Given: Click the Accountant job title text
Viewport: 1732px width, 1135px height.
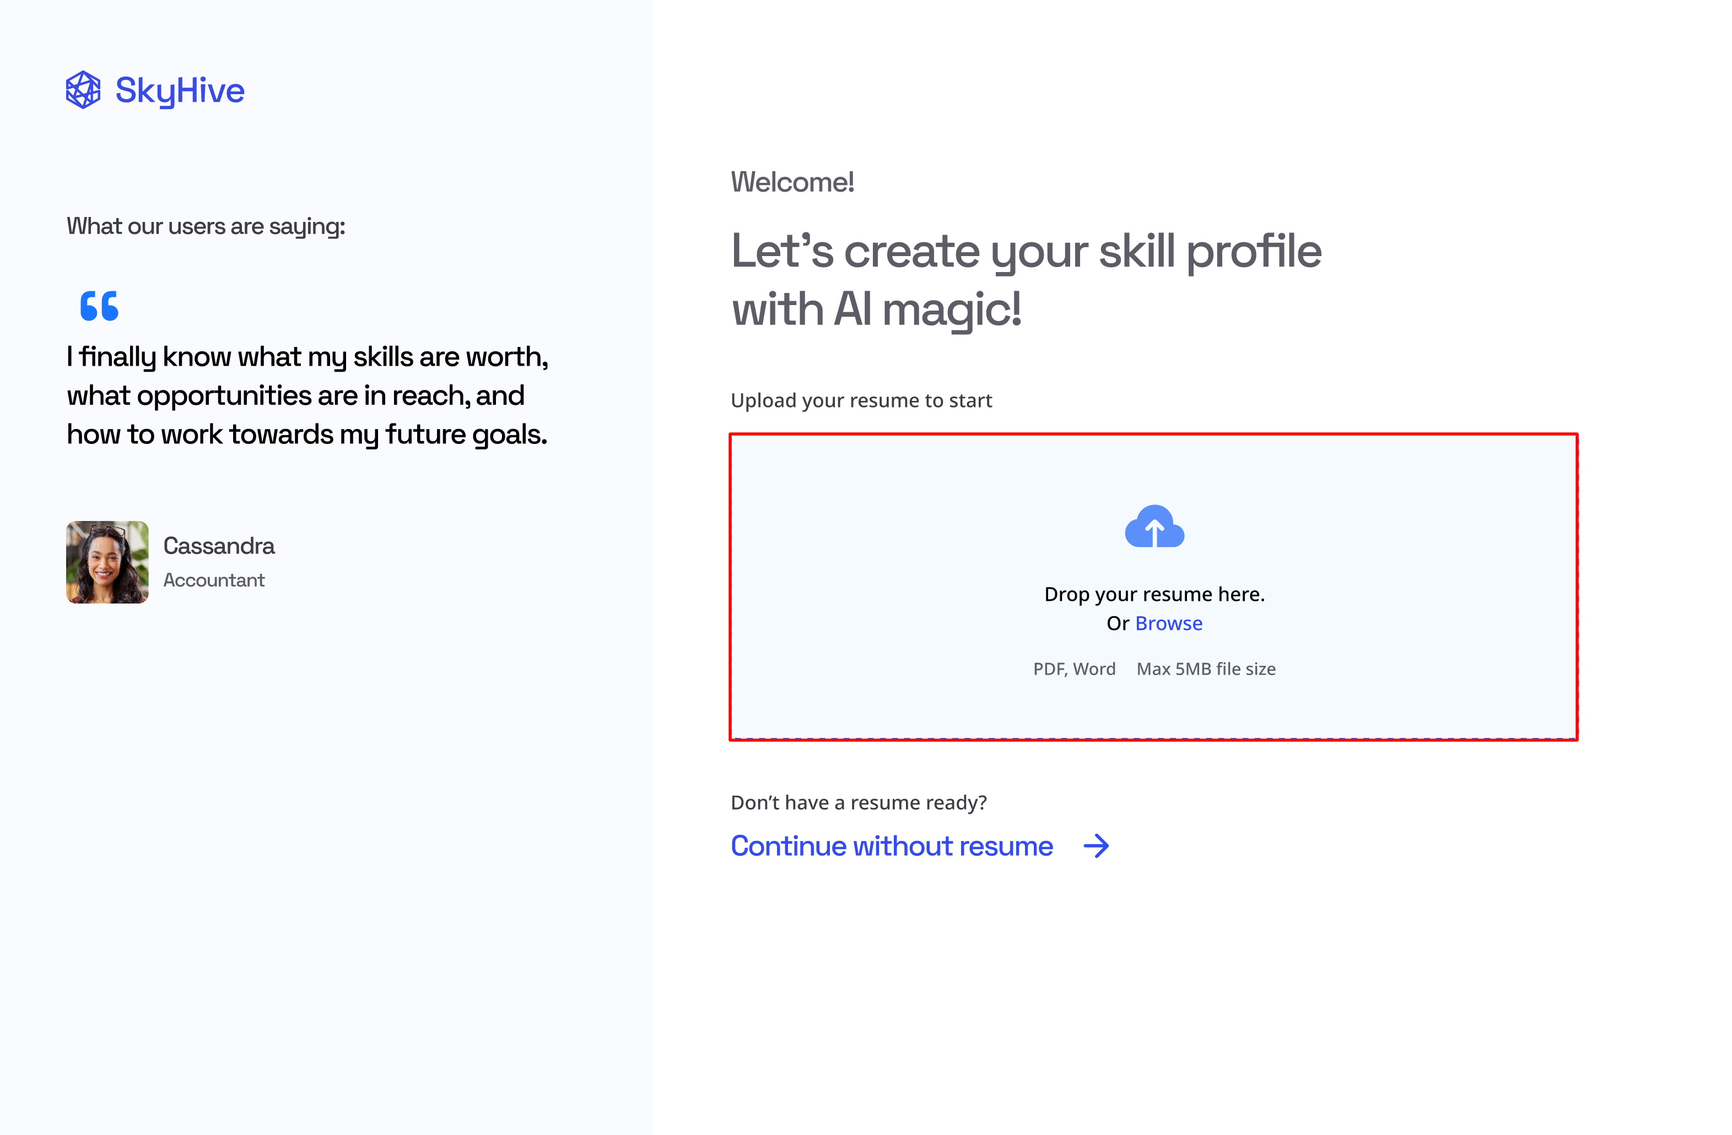Looking at the screenshot, I should tap(214, 580).
